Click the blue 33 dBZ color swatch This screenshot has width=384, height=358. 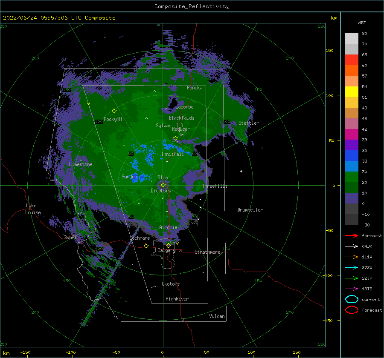pos(352,156)
